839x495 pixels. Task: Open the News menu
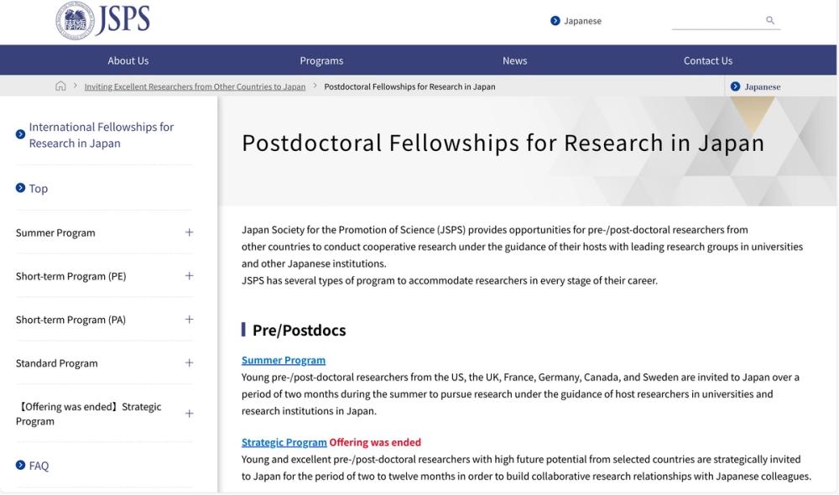click(515, 60)
